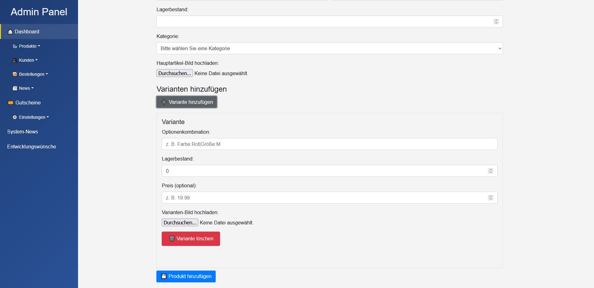This screenshot has height=288, width=594.
Task: Click the Gutscheine ticket icon
Action: 11,103
